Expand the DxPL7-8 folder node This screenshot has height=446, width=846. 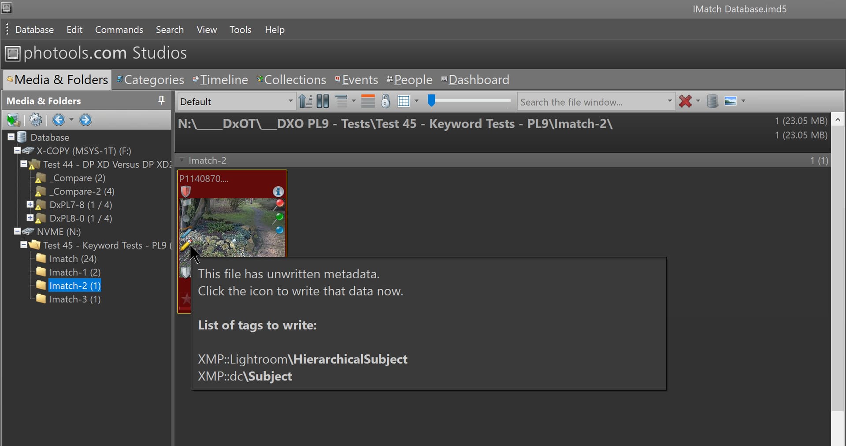(x=30, y=205)
